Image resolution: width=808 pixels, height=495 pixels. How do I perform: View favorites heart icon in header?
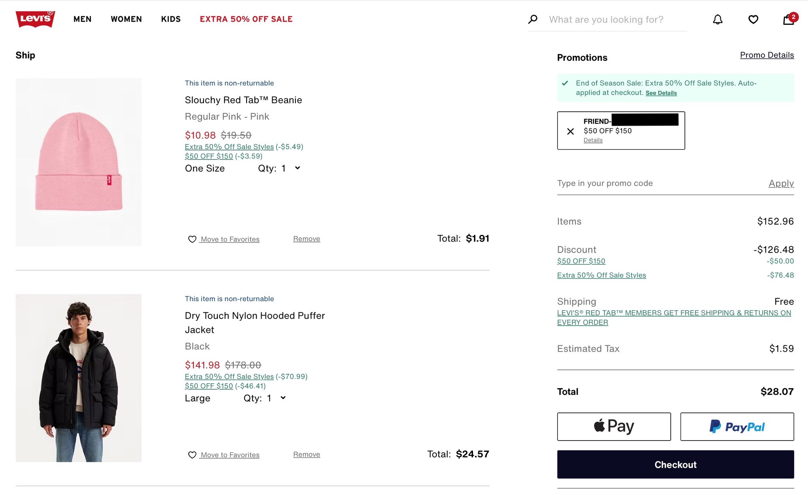[753, 19]
